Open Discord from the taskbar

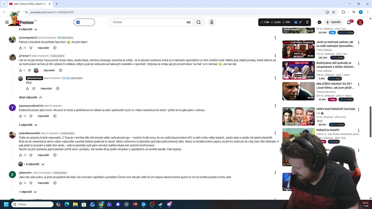tap(169, 204)
